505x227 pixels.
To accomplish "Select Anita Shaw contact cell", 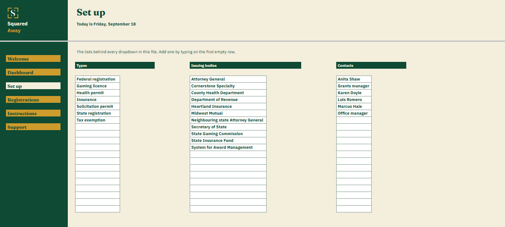I will tap(354, 79).
